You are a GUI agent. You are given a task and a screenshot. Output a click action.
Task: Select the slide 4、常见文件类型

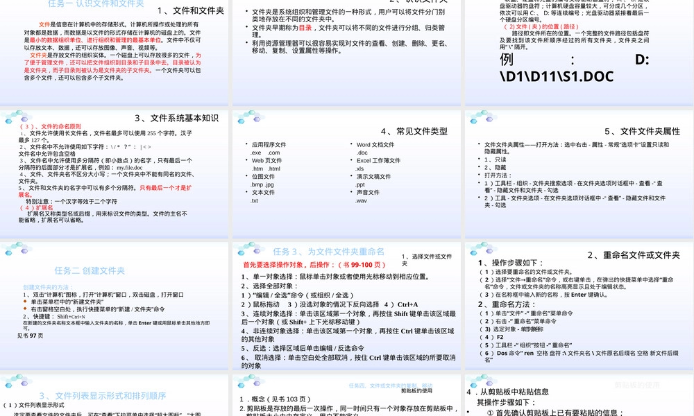[x=346, y=174]
